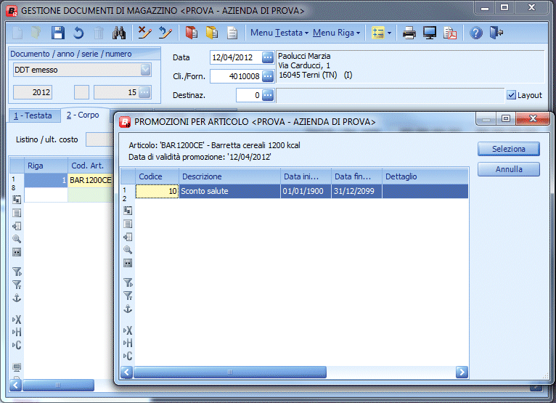Click the exit door icon
556x403 pixels.
(x=496, y=33)
